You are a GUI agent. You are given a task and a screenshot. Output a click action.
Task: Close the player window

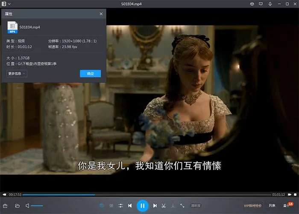295,4
